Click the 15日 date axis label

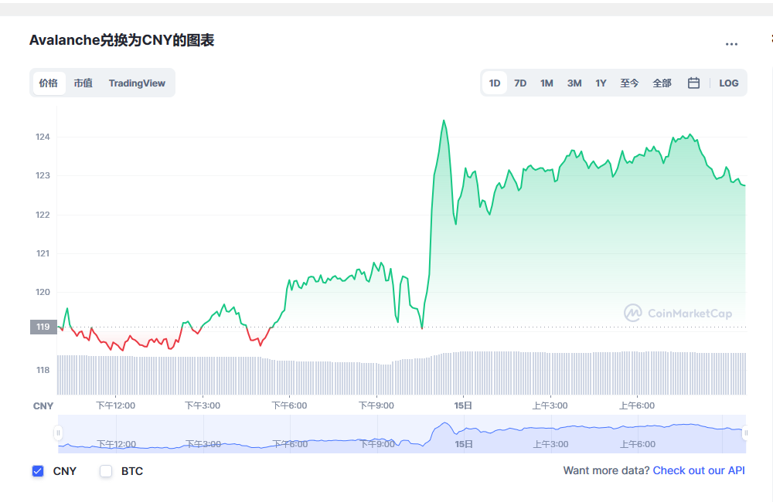(x=463, y=405)
